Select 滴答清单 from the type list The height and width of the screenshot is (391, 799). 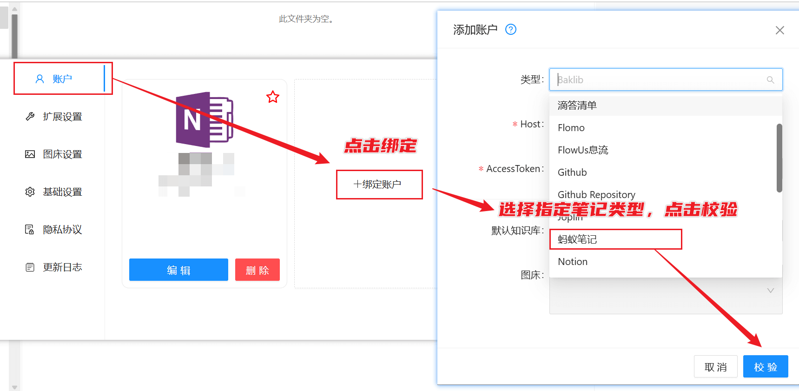[666, 105]
